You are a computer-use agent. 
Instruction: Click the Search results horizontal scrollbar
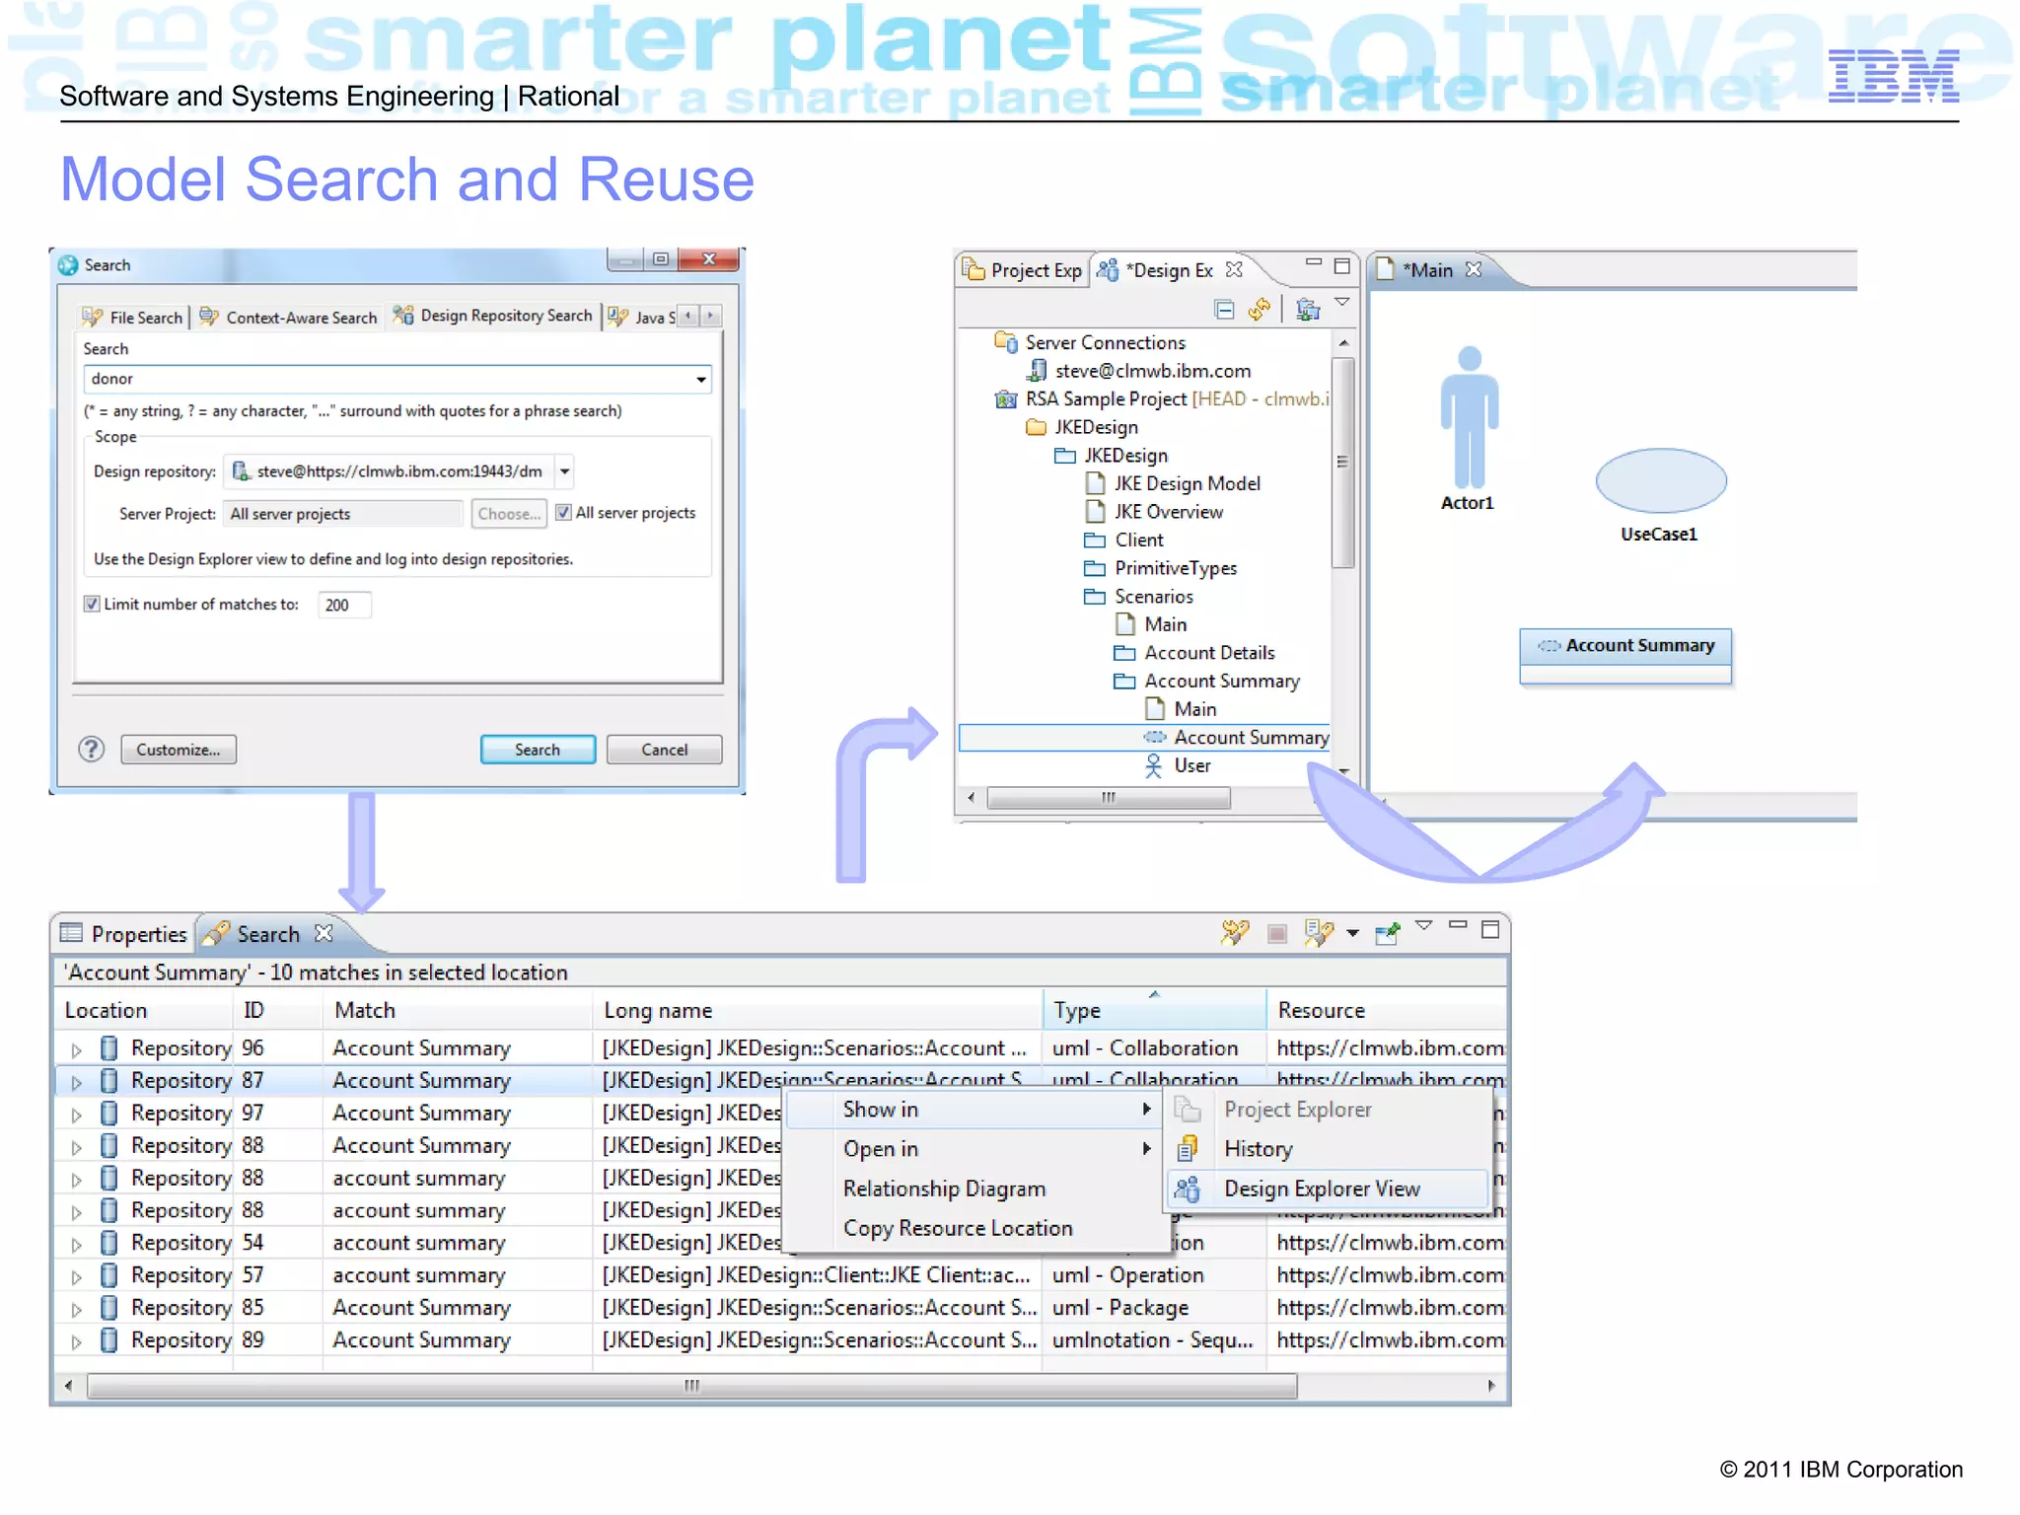692,1386
